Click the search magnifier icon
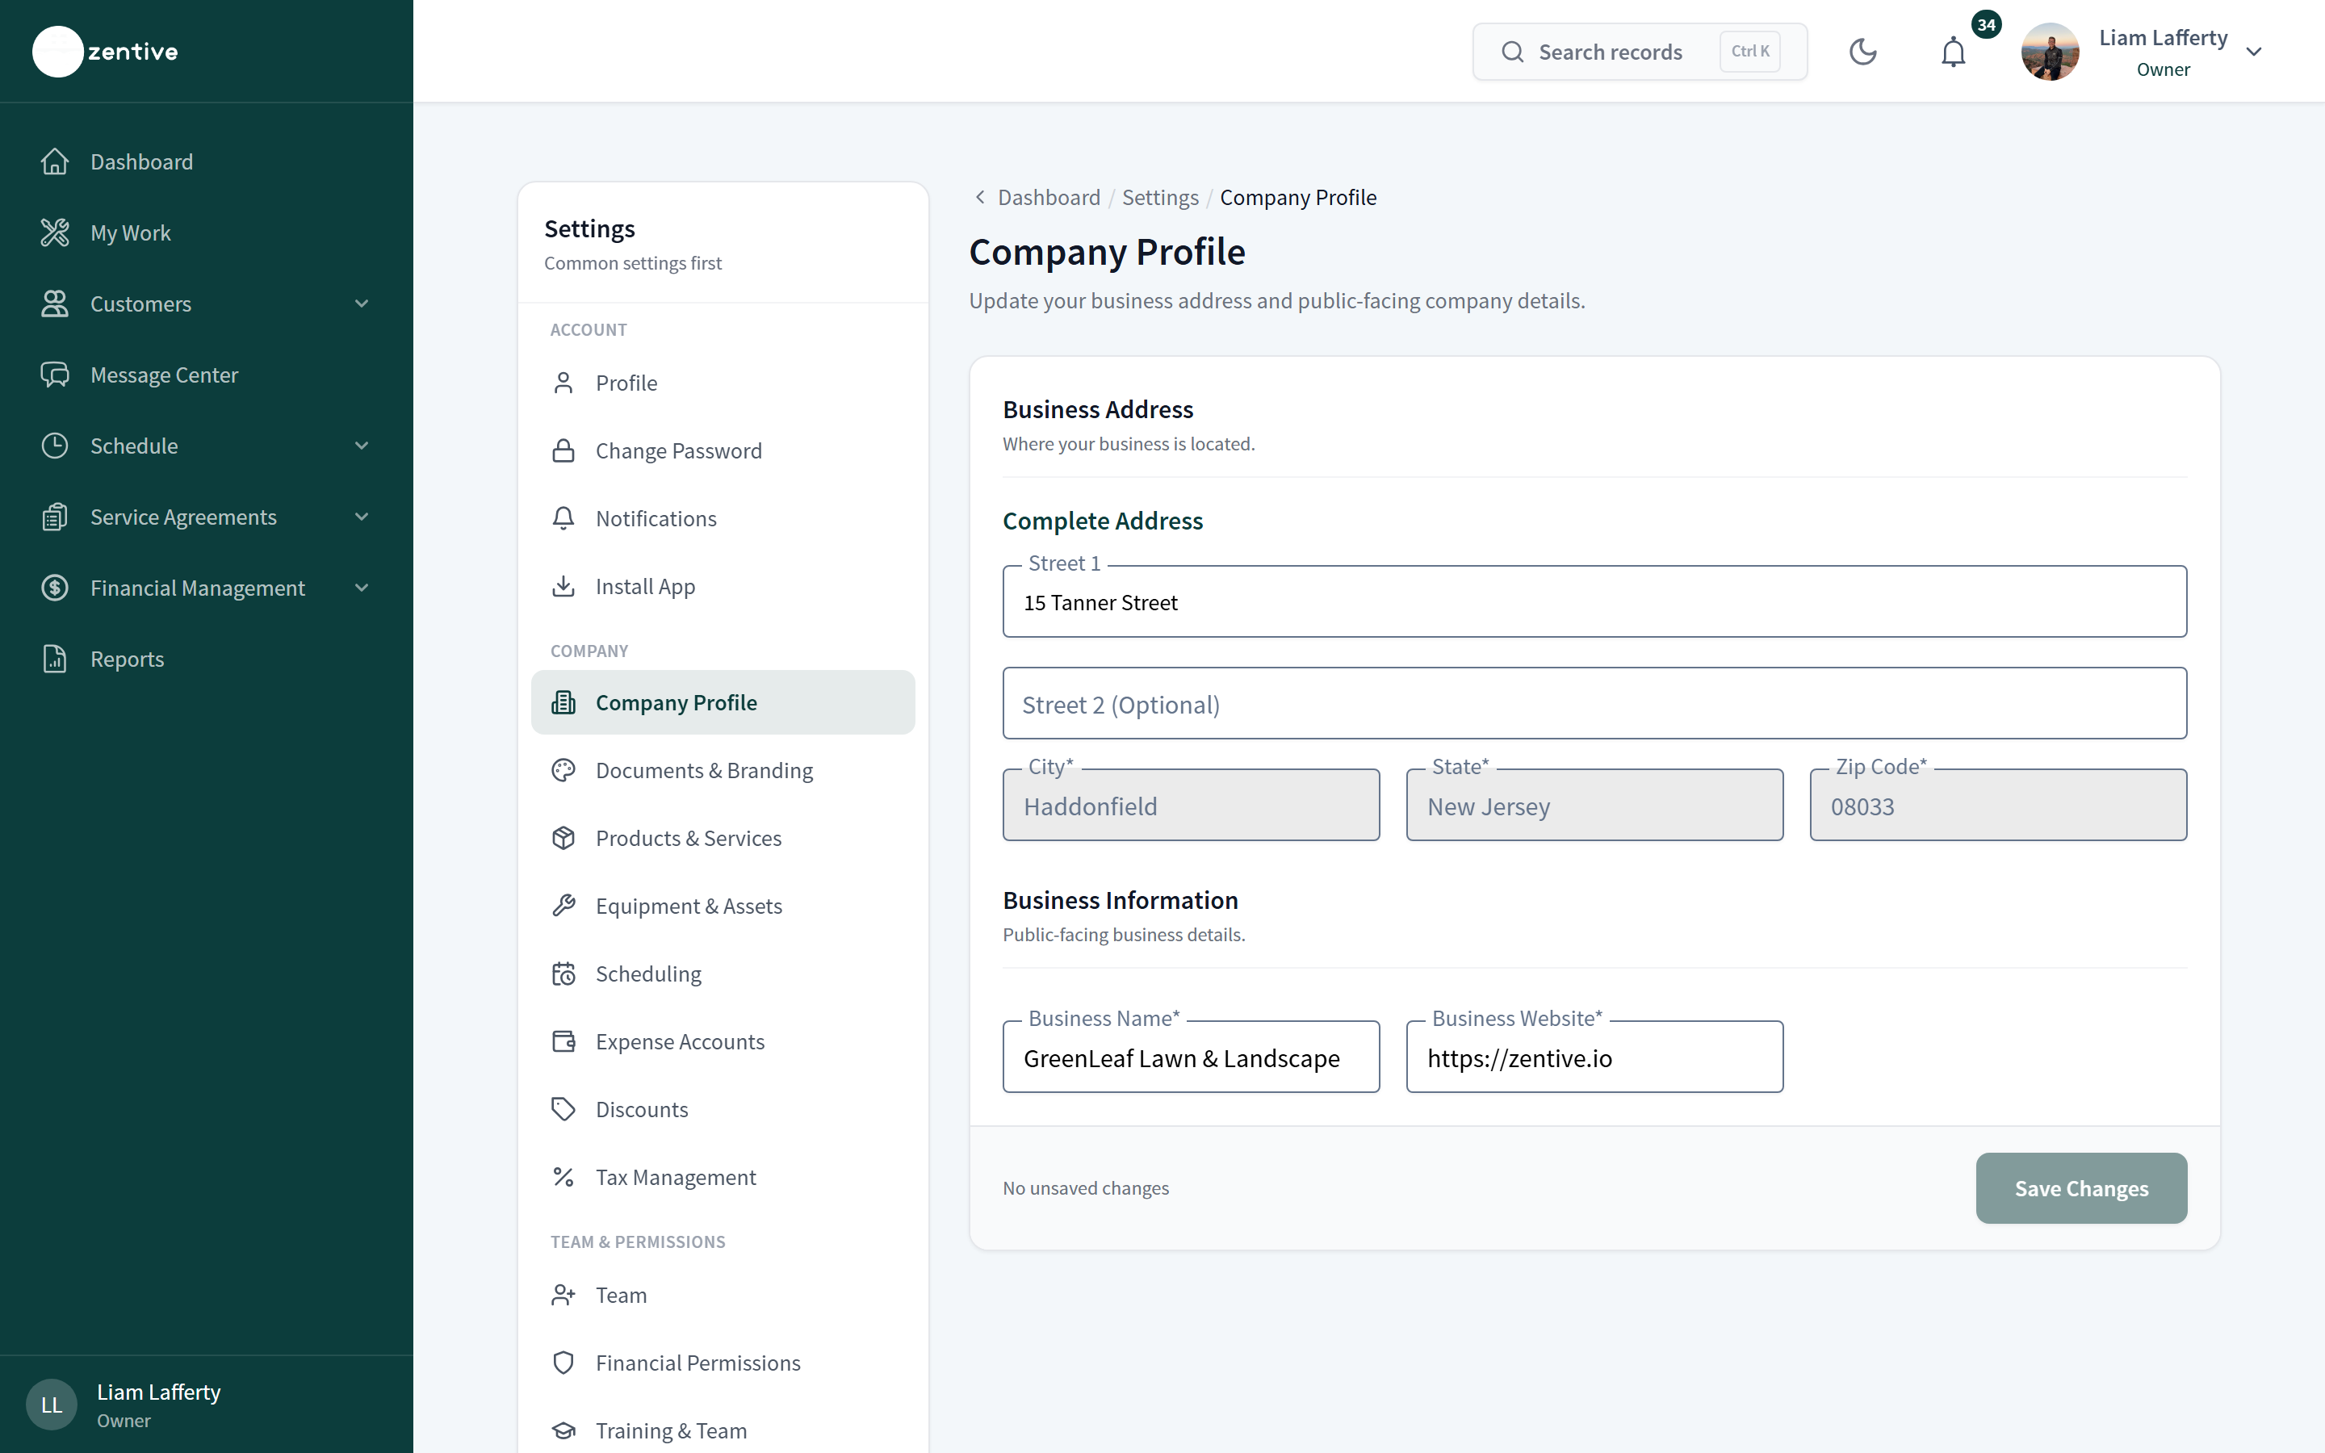2325x1453 pixels. (x=1512, y=52)
